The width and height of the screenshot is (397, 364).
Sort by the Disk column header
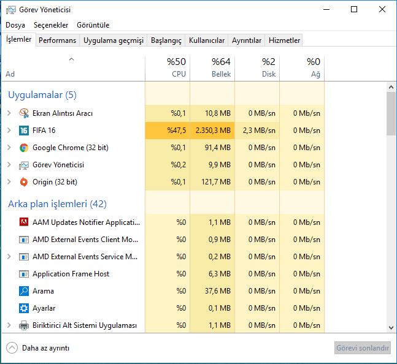[257, 68]
